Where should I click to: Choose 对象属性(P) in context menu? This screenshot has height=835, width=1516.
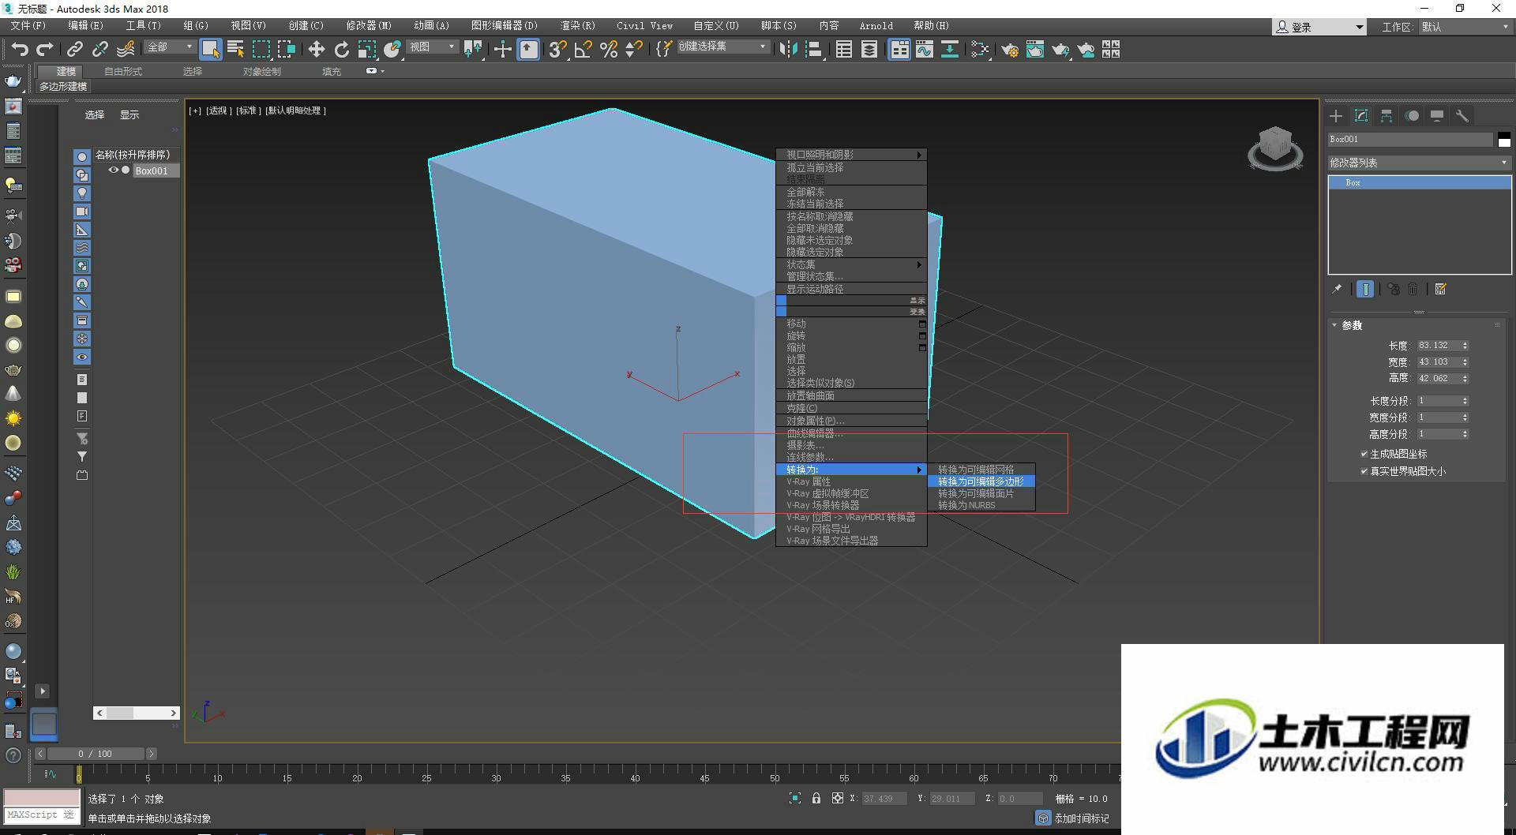[851, 421]
